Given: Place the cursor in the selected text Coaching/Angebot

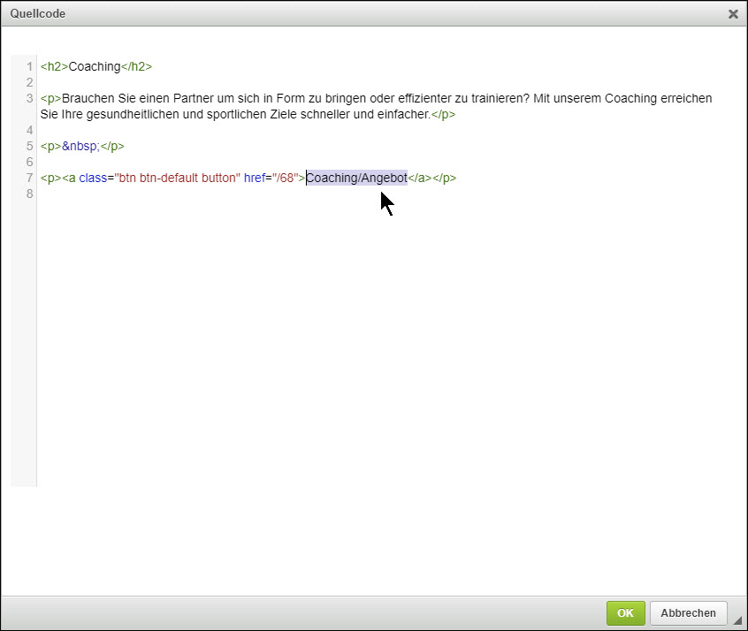Looking at the screenshot, I should coord(356,178).
